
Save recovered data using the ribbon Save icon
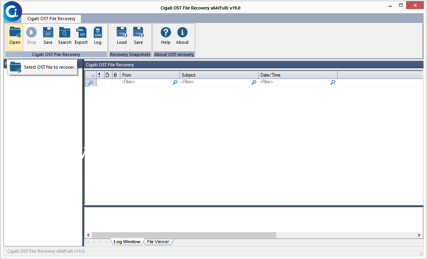point(48,36)
